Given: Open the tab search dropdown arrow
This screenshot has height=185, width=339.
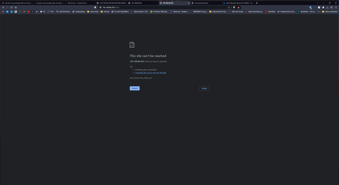Looking at the screenshot, I should 317,3.
